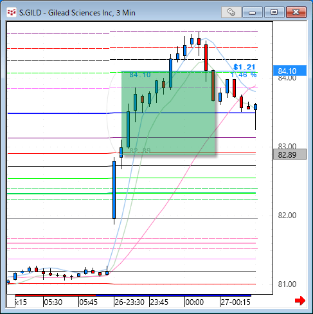Click the 81.00 price axis label
This screenshot has height=314, width=313.
click(x=287, y=284)
